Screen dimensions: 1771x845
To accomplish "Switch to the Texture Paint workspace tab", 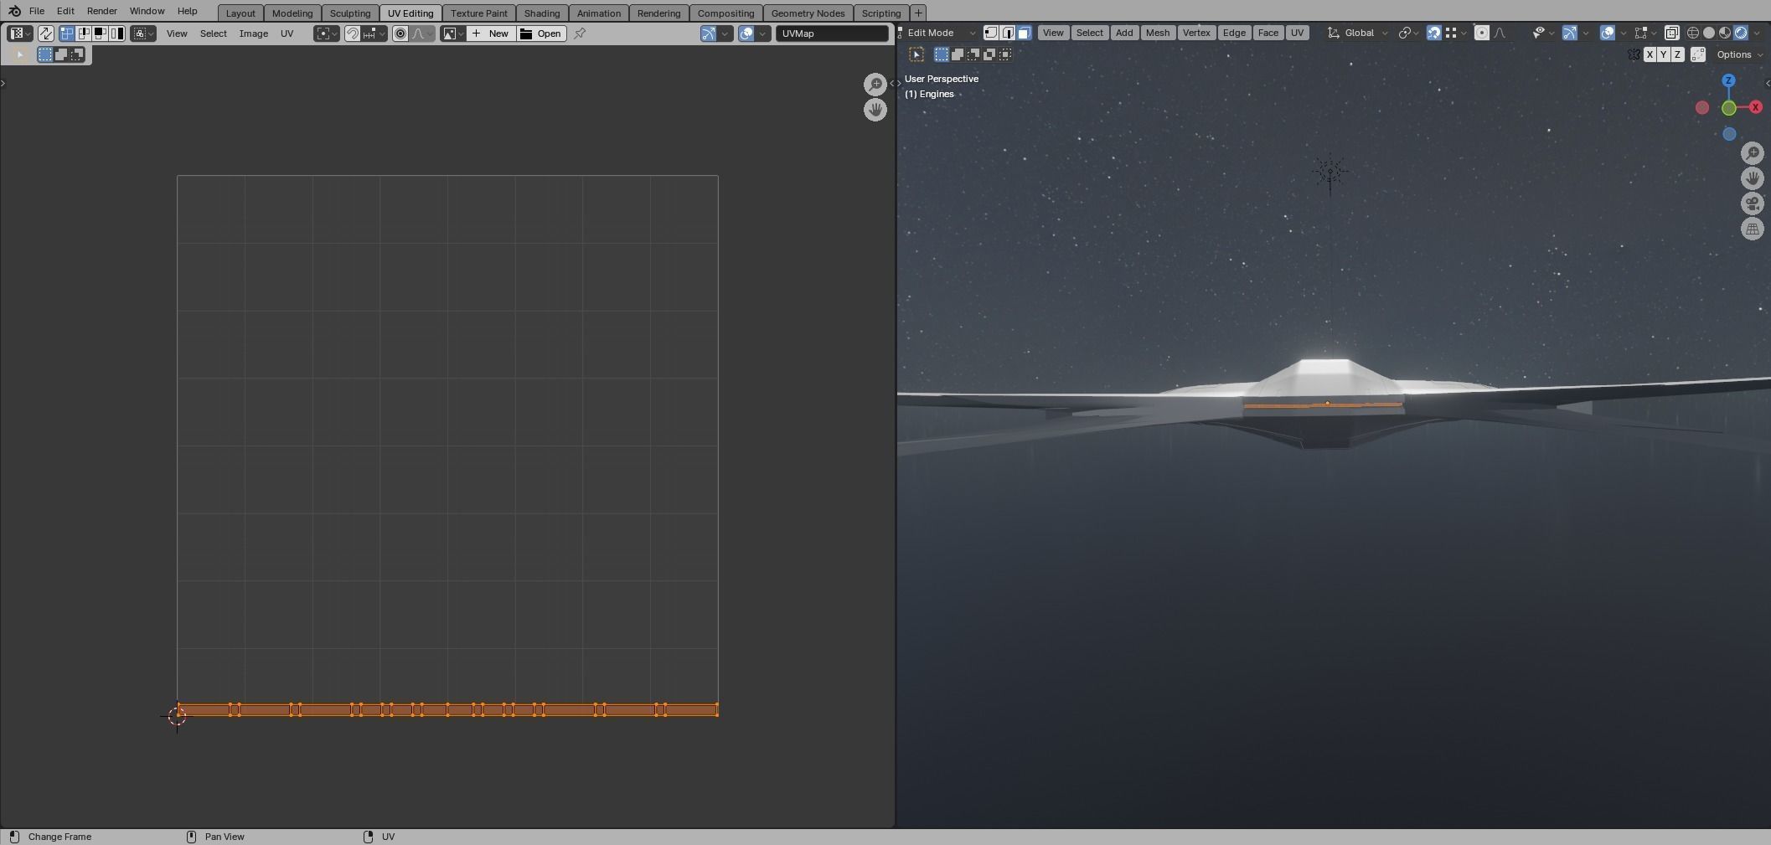I will coord(479,13).
